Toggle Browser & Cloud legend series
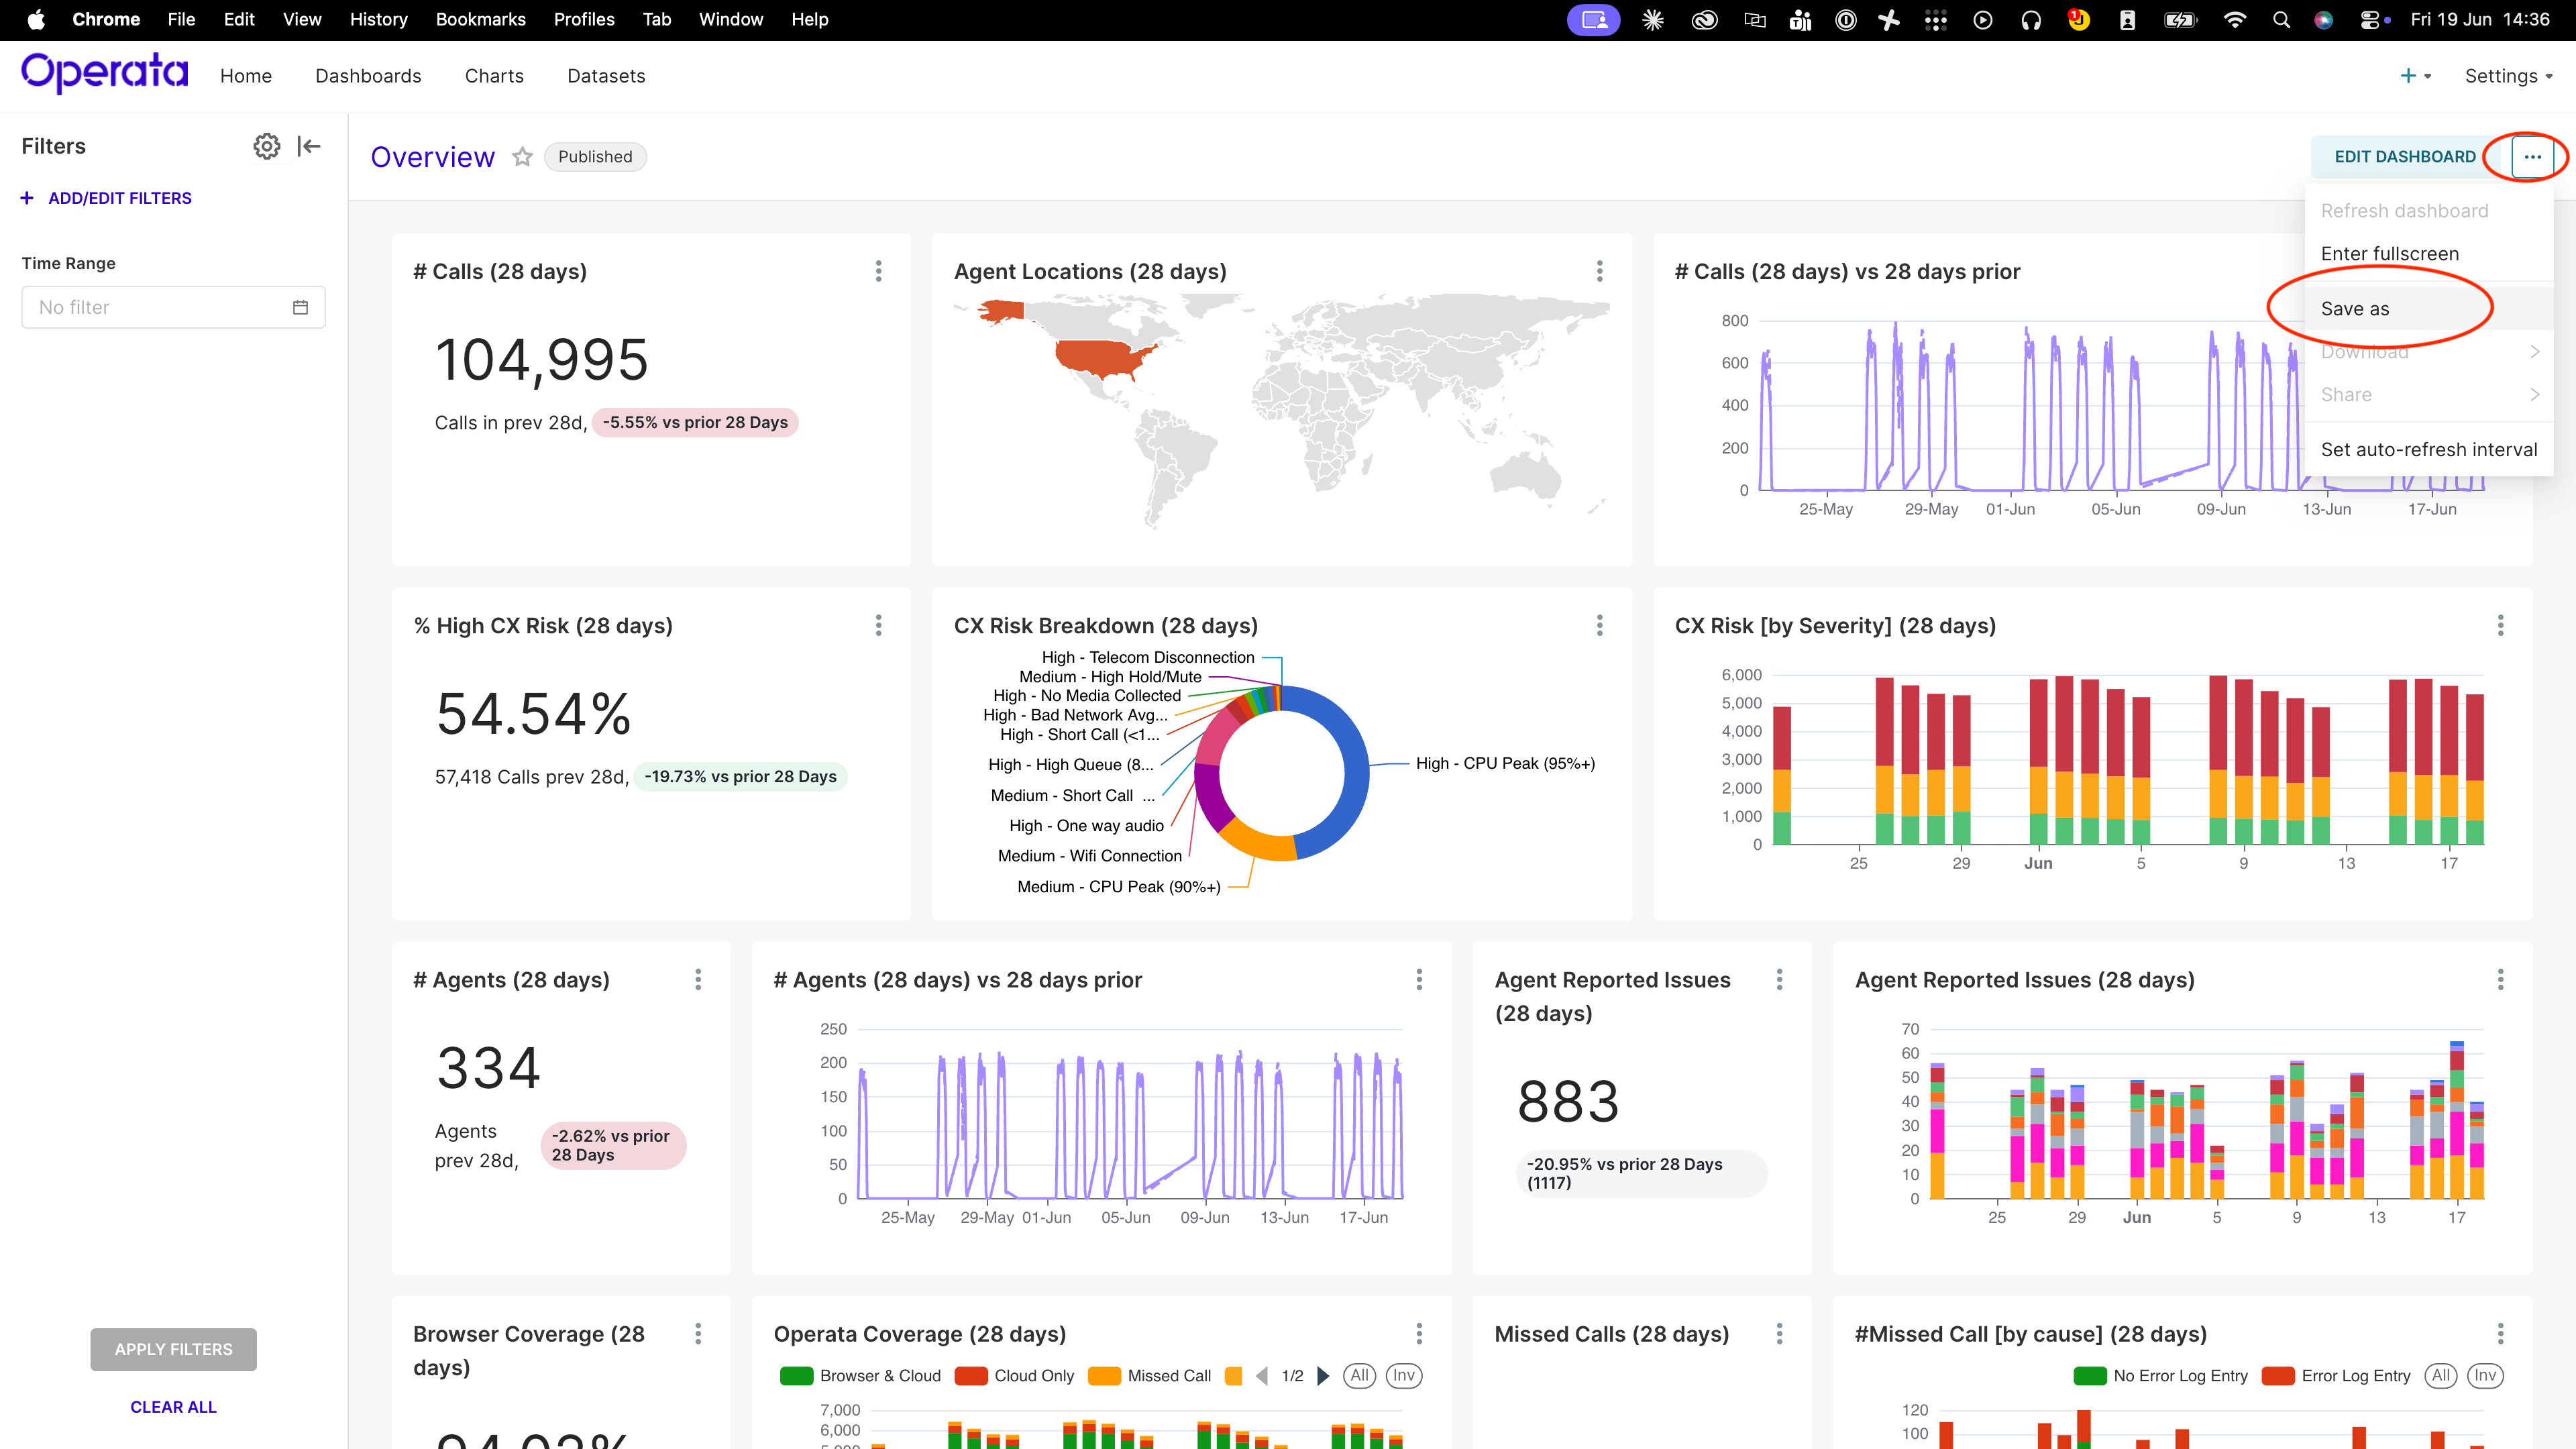 click(x=861, y=1376)
